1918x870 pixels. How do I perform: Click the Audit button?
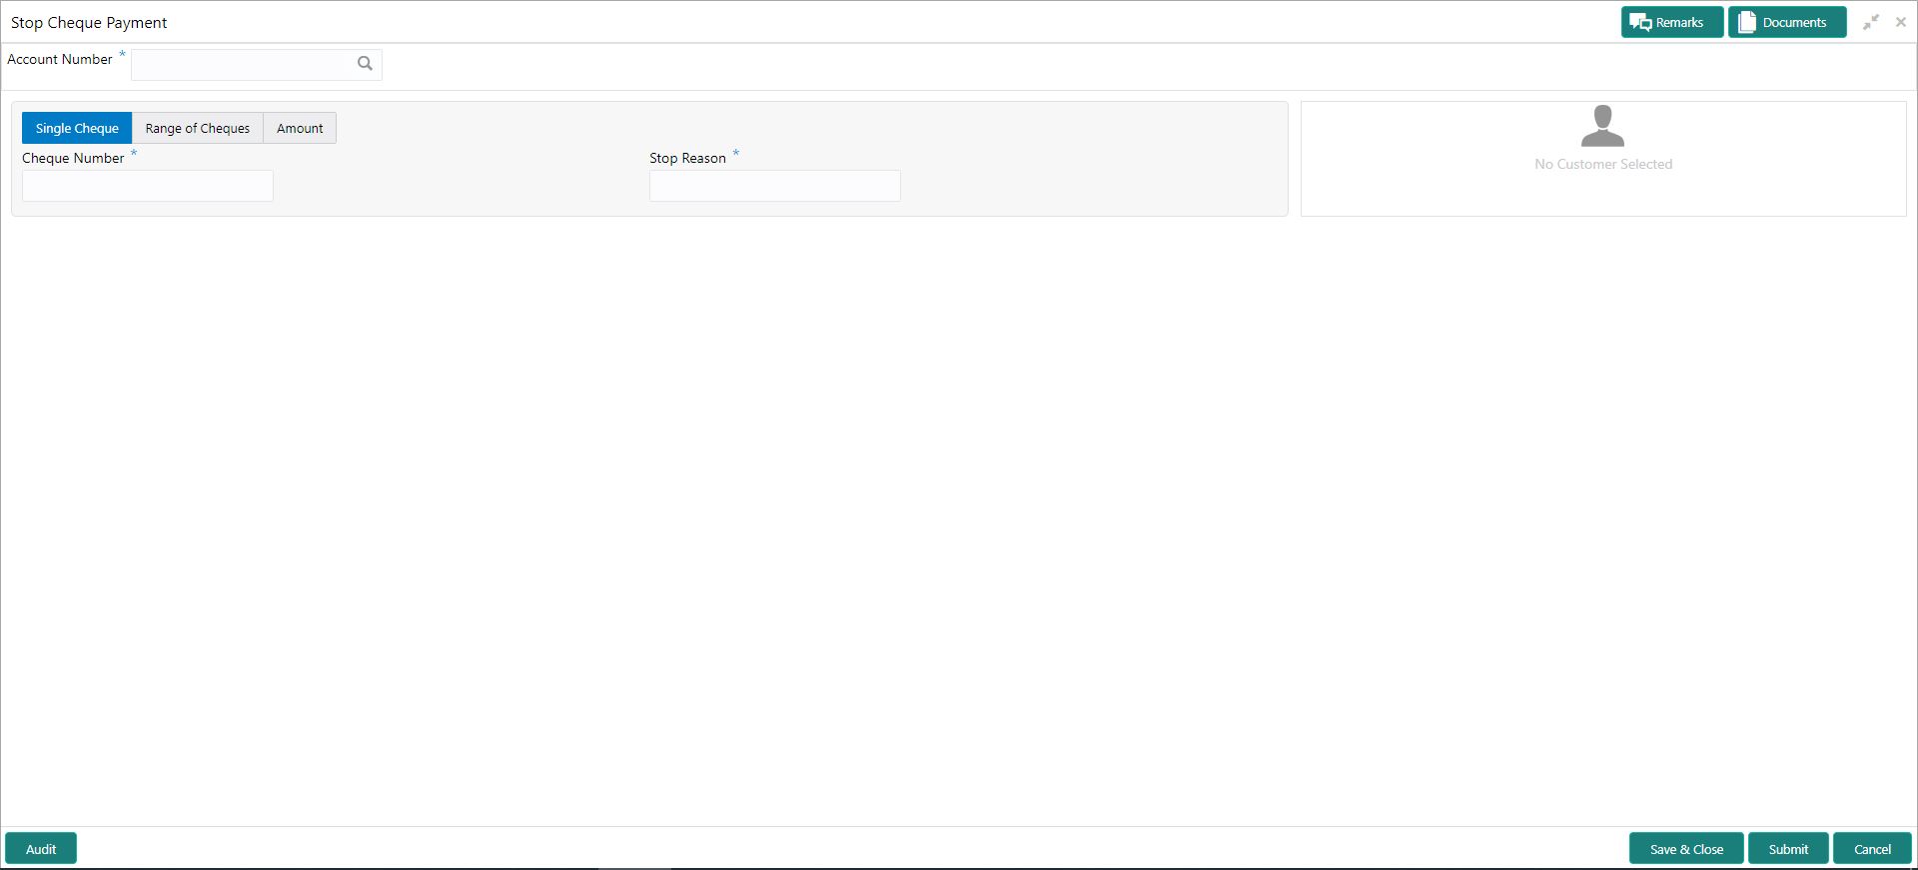(41, 849)
